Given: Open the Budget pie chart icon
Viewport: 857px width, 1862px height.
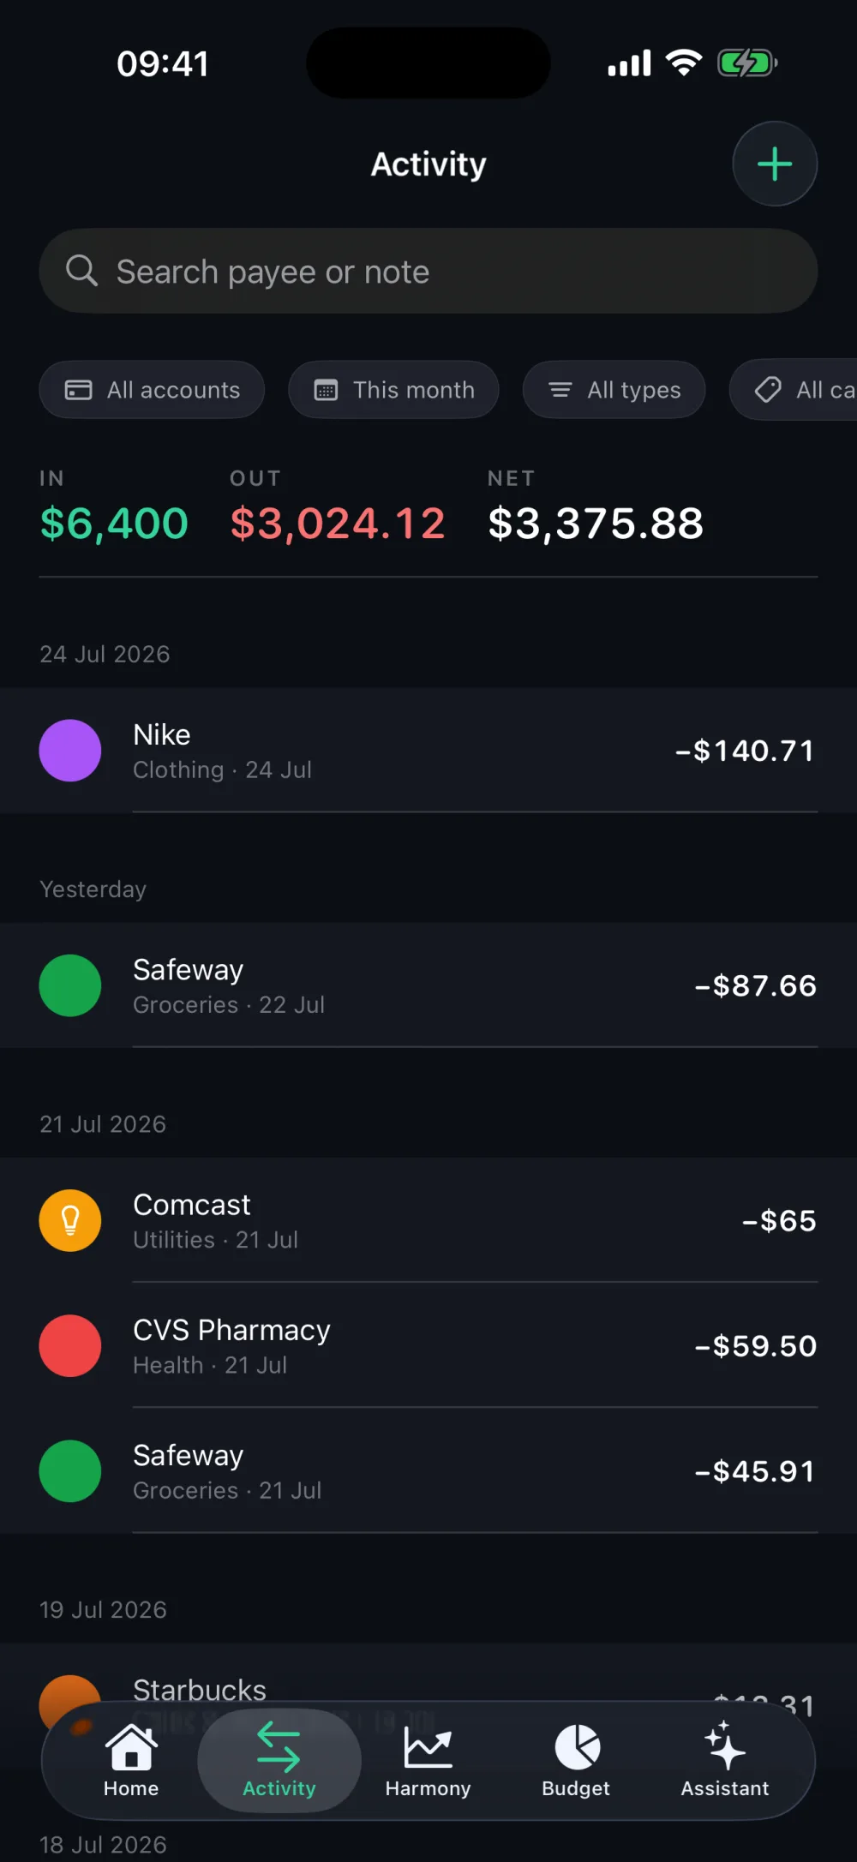Looking at the screenshot, I should [577, 1746].
